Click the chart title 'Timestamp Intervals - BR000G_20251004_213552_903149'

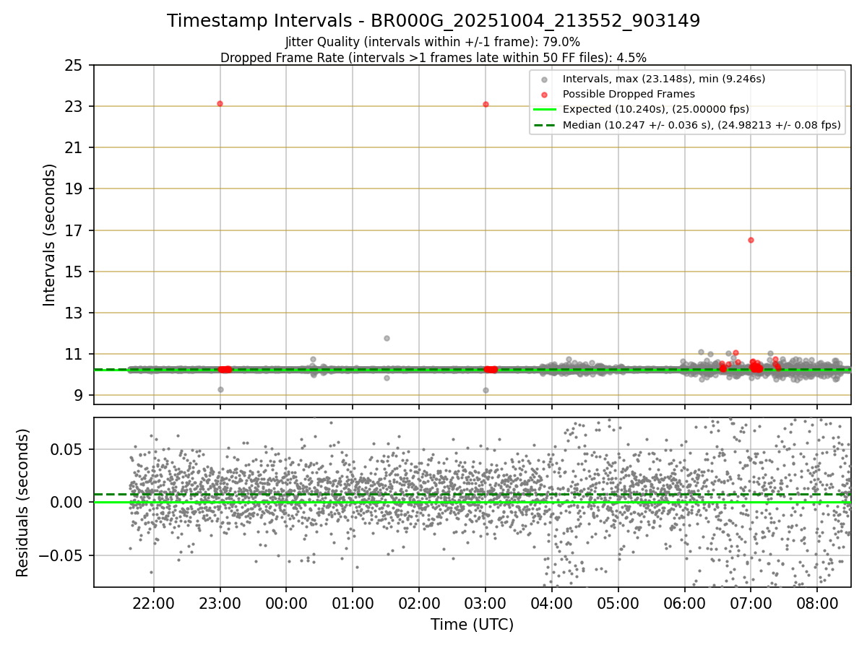[433, 21]
